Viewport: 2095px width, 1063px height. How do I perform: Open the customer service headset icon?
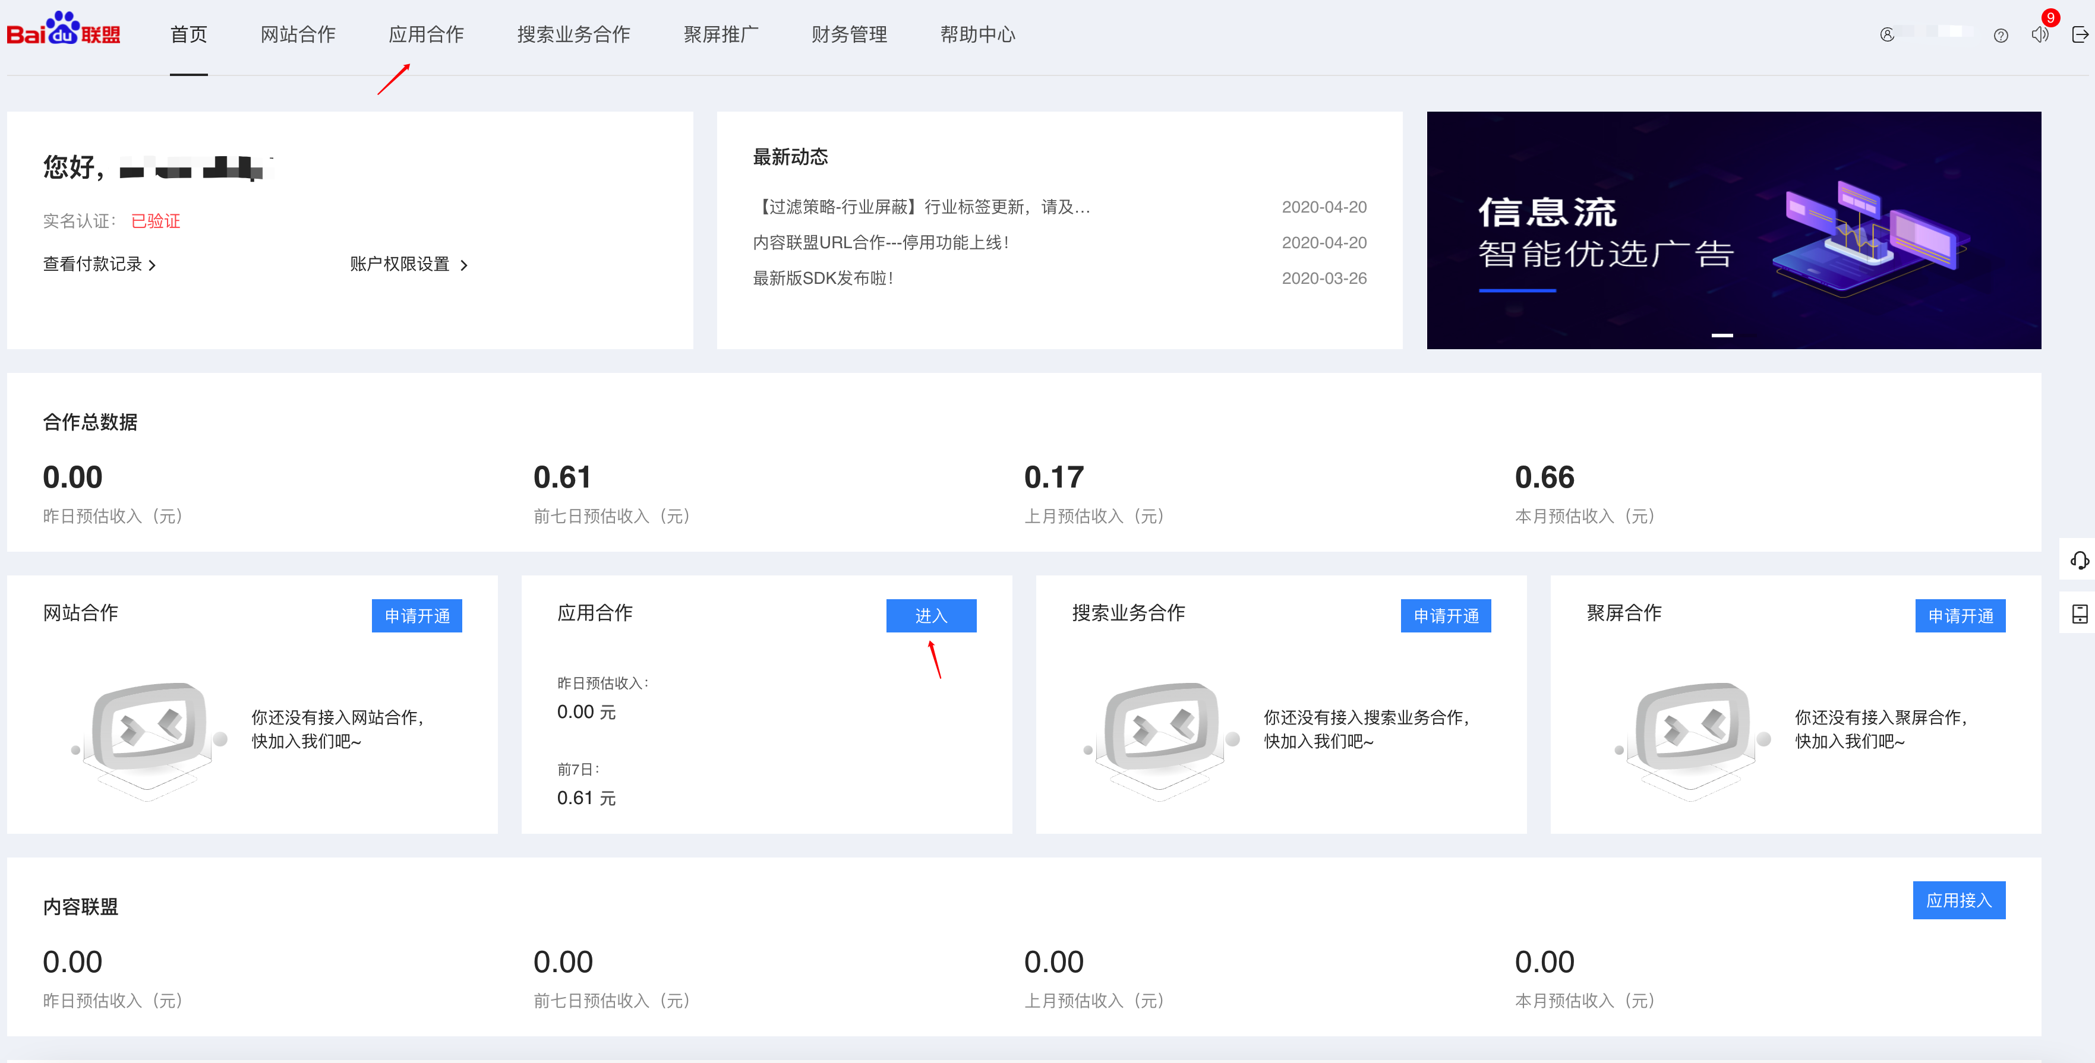(2080, 560)
